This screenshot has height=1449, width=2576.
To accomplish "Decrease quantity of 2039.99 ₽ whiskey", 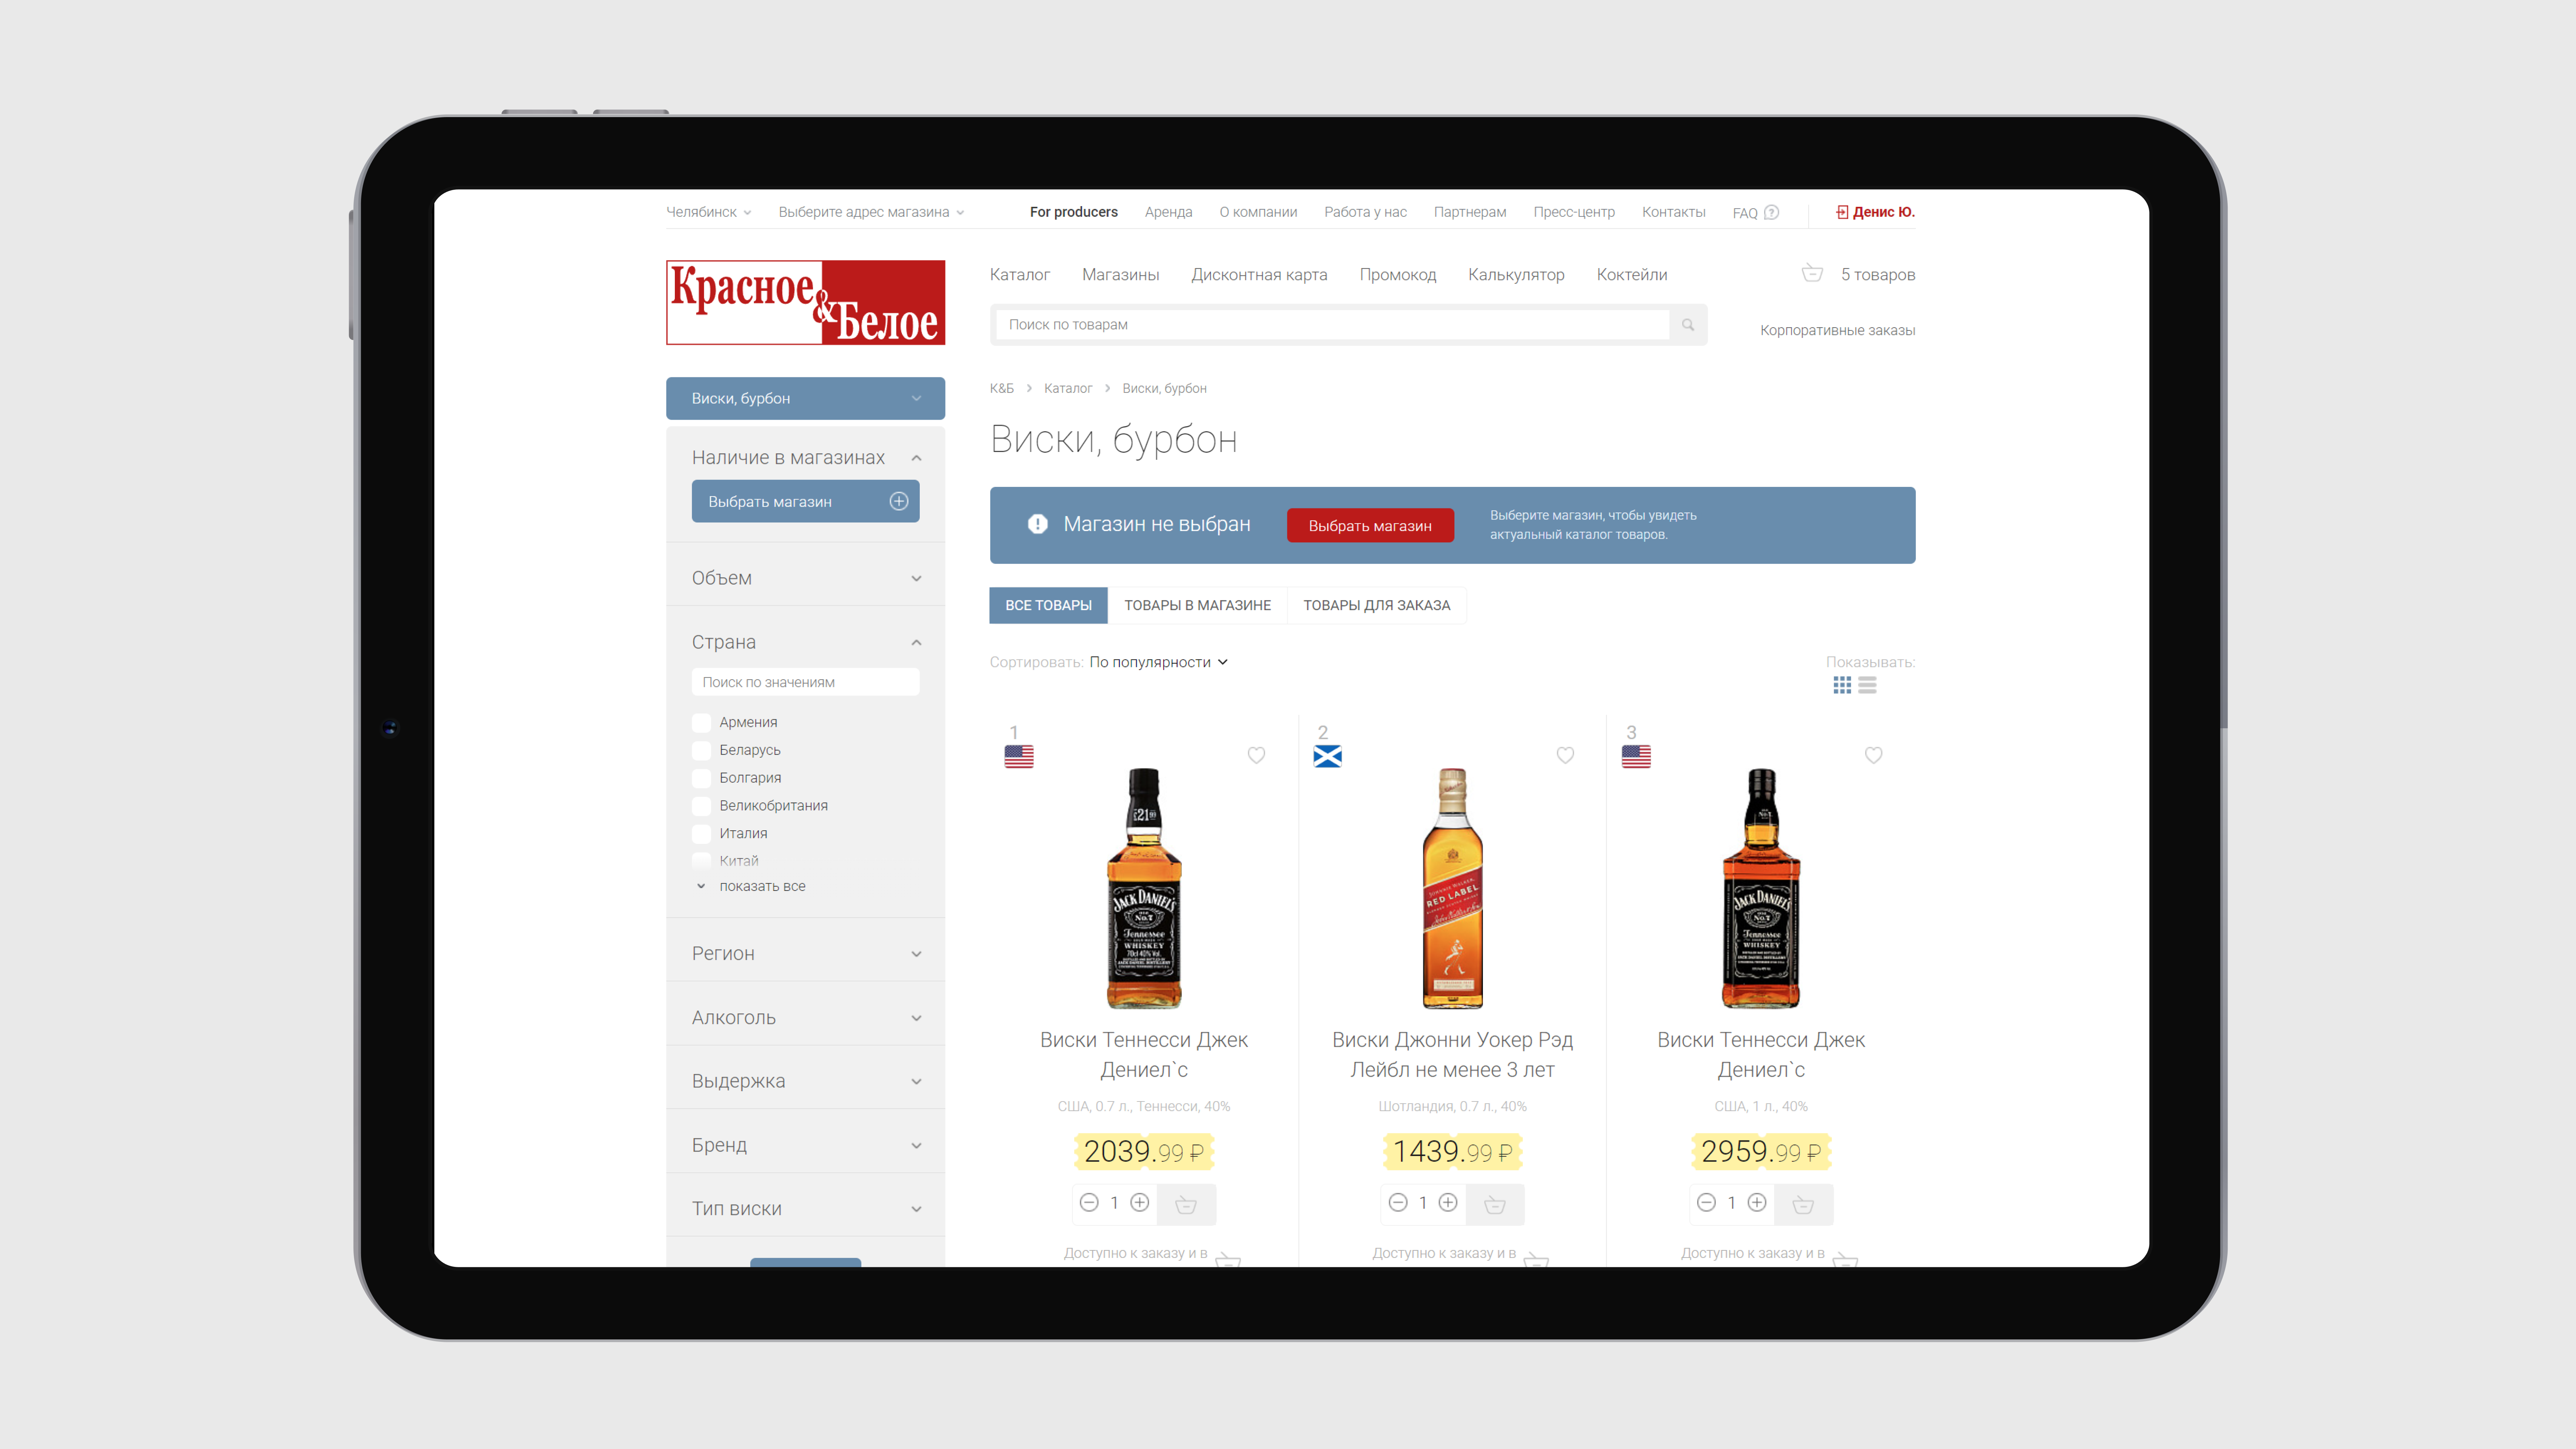I will click(1089, 1202).
